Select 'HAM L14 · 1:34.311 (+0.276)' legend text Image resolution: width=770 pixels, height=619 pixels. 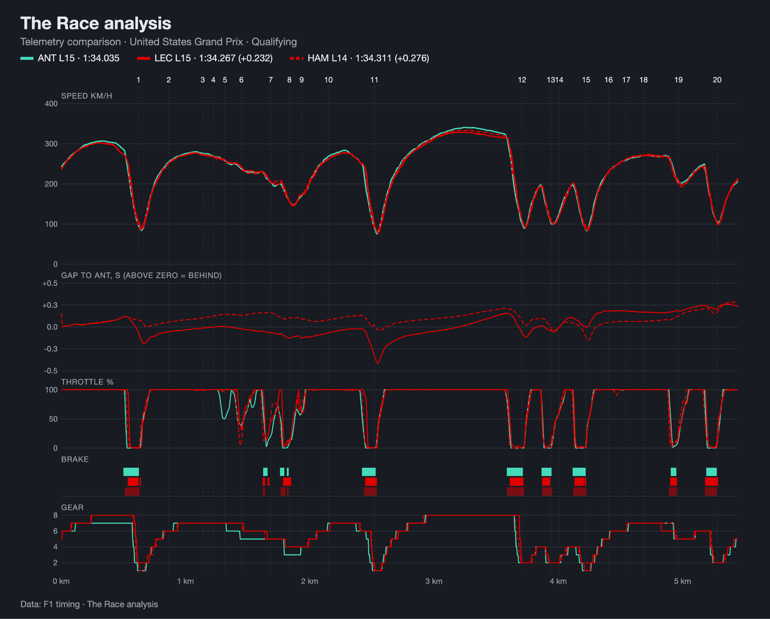pyautogui.click(x=368, y=58)
